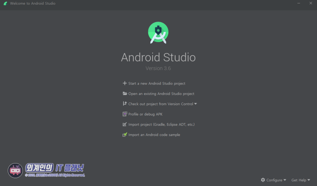Click the Configure gear icon
The height and width of the screenshot is (186, 317).
263,180
